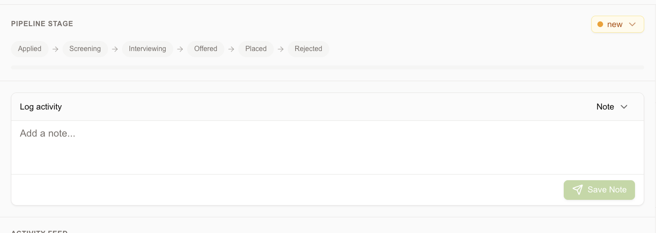Select the Interviewing stage pill
This screenshot has width=656, height=233.
(147, 49)
